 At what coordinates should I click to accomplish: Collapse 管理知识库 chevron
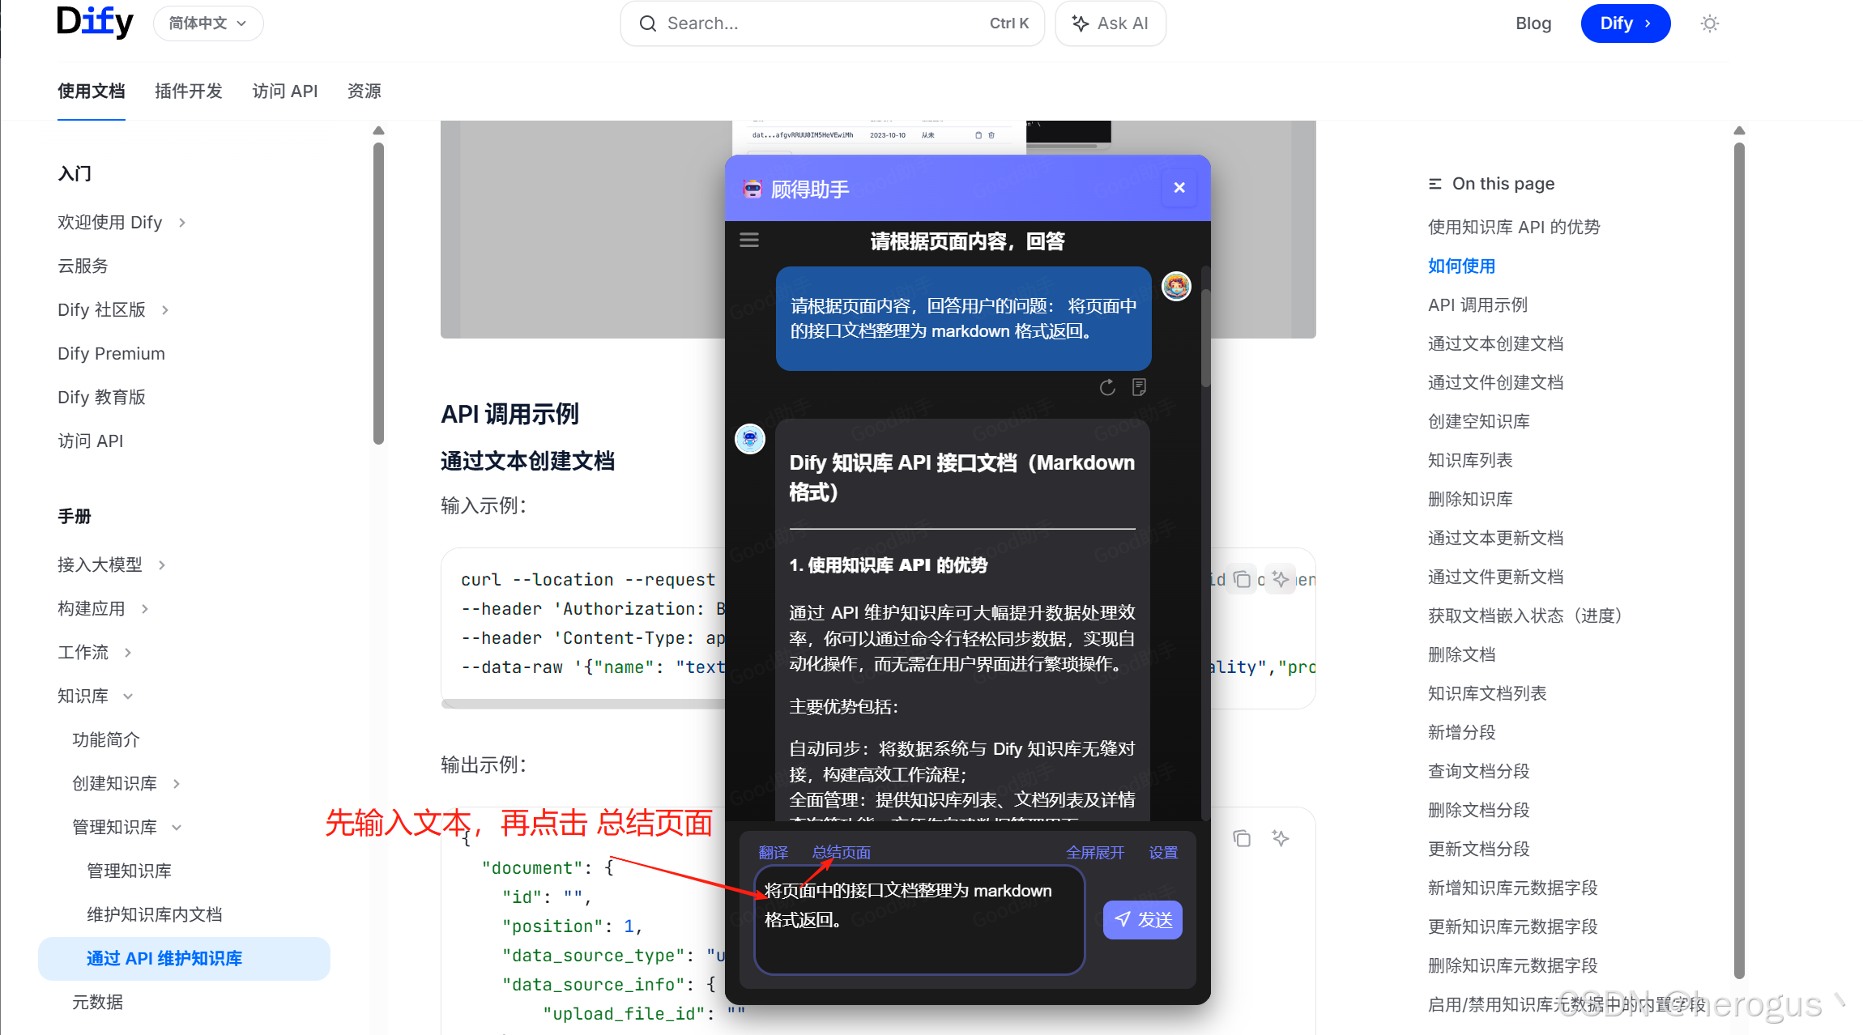(177, 828)
